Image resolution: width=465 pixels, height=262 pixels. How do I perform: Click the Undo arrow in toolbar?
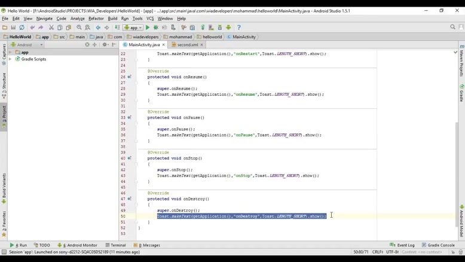click(33, 28)
